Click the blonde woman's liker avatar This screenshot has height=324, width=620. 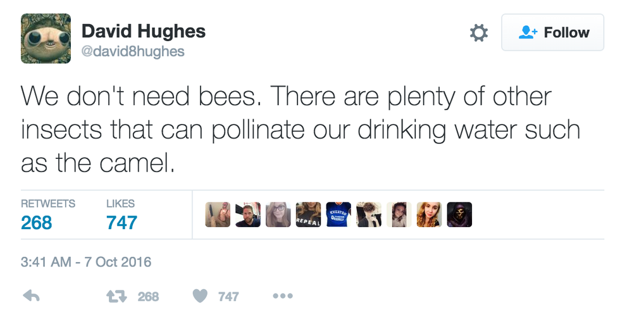click(x=429, y=215)
